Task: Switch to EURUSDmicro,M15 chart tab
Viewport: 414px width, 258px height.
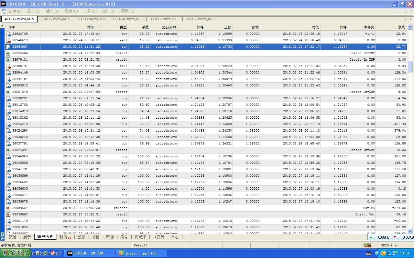Action: click(55, 19)
